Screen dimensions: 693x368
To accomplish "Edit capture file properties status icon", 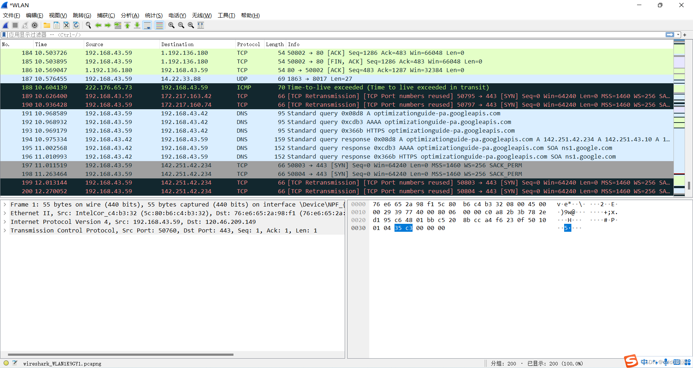I will click(x=15, y=363).
